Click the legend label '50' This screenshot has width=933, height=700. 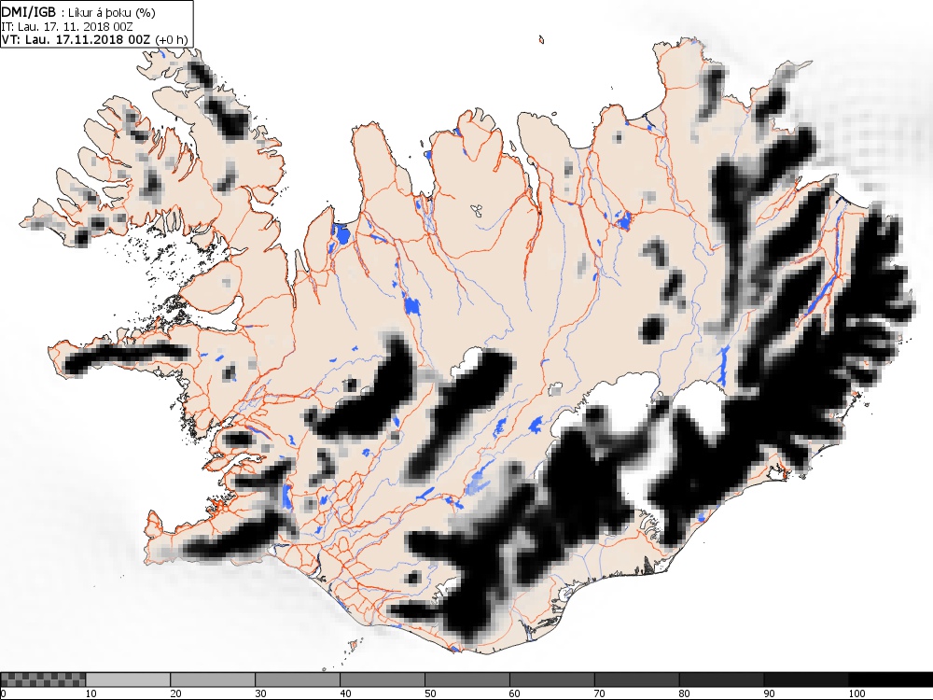click(x=430, y=693)
